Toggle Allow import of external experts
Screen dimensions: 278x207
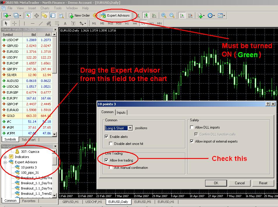[192, 141]
